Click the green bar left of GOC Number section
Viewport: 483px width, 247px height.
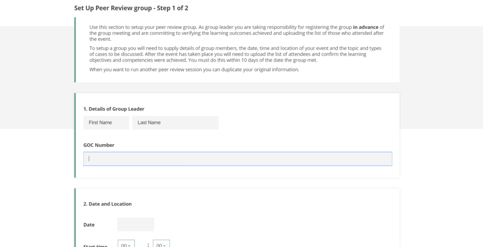pyautogui.click(x=75, y=135)
